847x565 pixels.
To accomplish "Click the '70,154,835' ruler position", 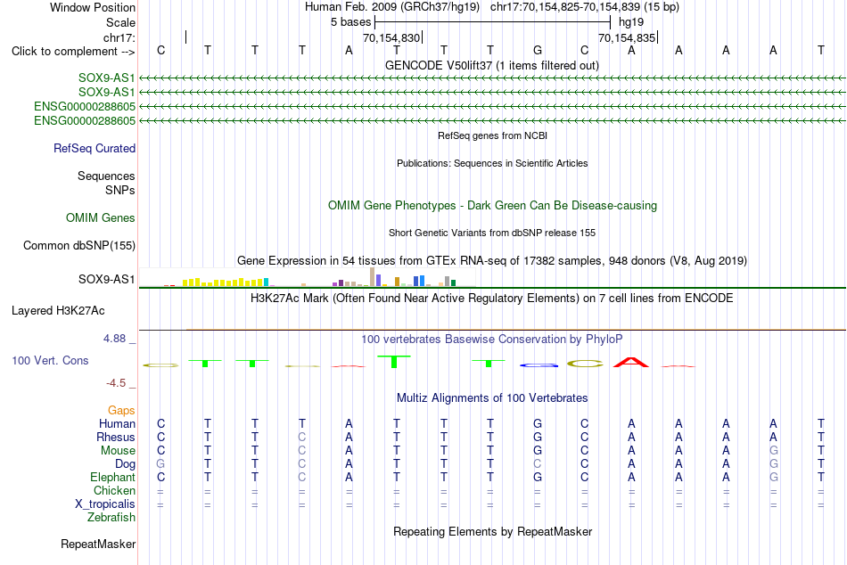I will (x=627, y=37).
